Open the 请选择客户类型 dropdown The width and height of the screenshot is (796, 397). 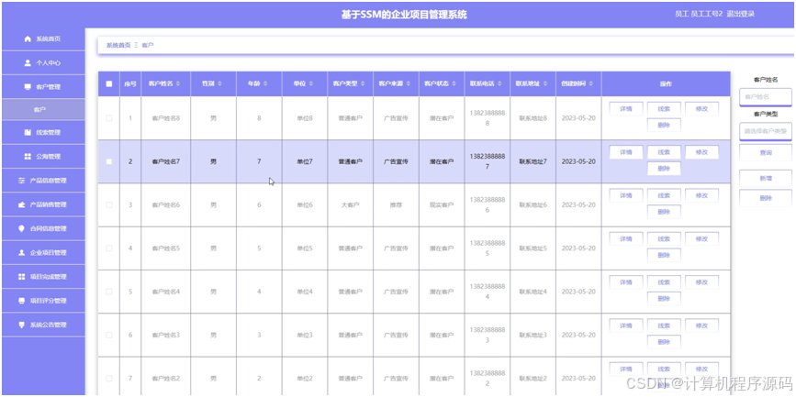(x=766, y=131)
